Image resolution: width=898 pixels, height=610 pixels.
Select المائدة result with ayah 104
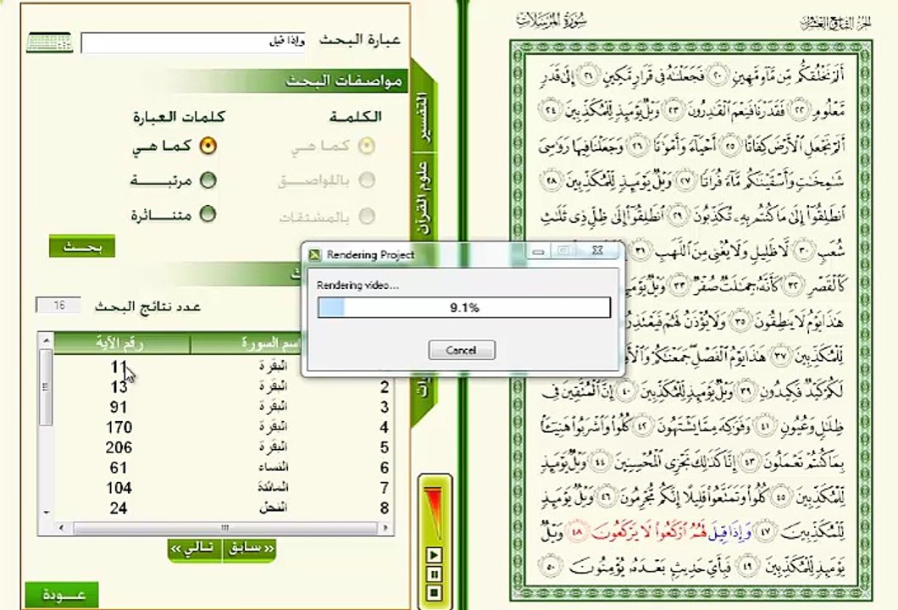(224, 488)
